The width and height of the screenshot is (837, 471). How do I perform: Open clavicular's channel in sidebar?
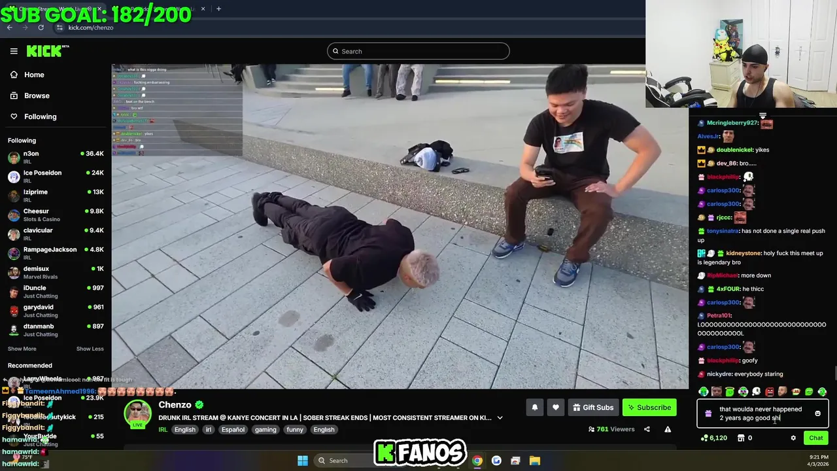coord(56,234)
